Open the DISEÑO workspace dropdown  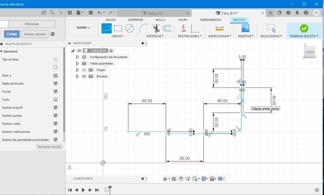tap(83, 28)
